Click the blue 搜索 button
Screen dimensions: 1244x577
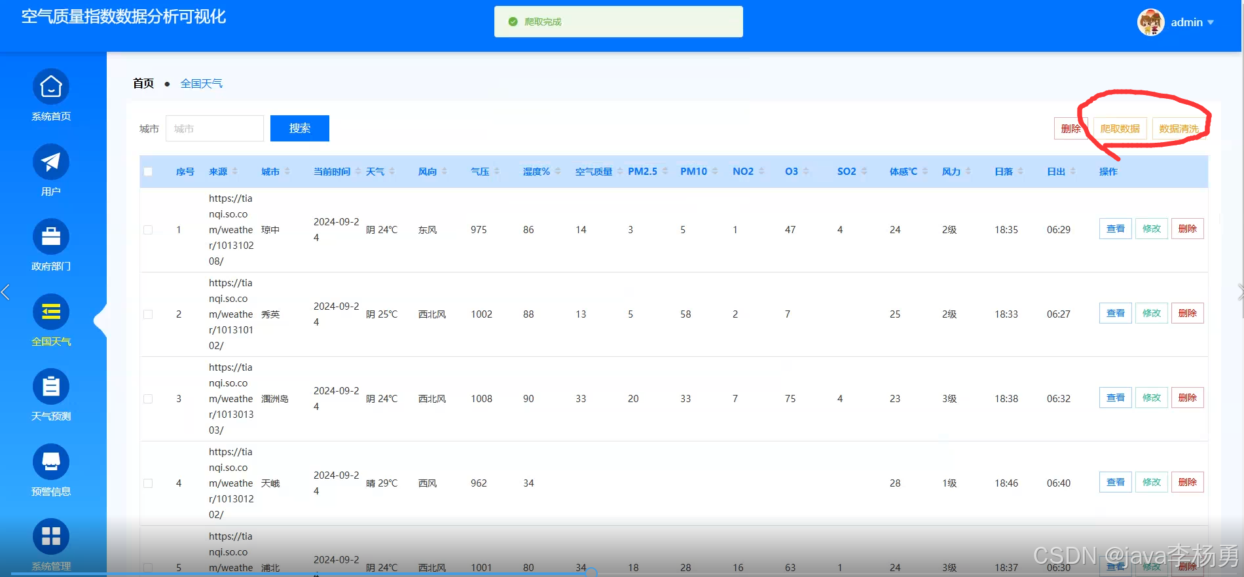300,128
